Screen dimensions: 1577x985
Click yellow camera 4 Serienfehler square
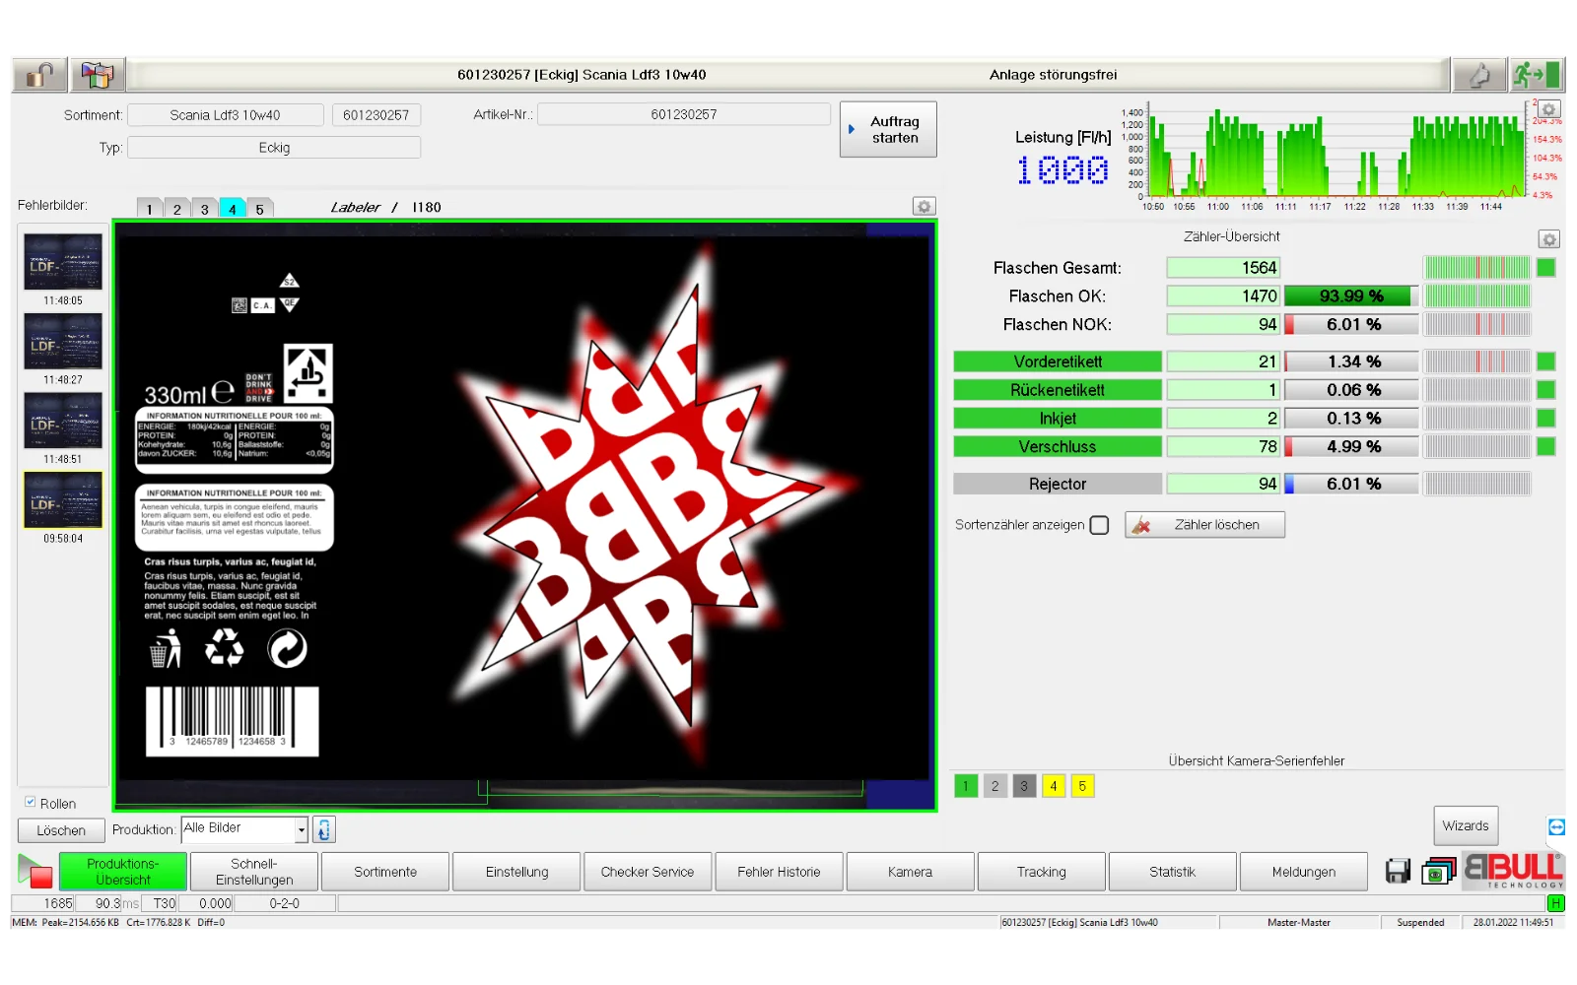1054,786
